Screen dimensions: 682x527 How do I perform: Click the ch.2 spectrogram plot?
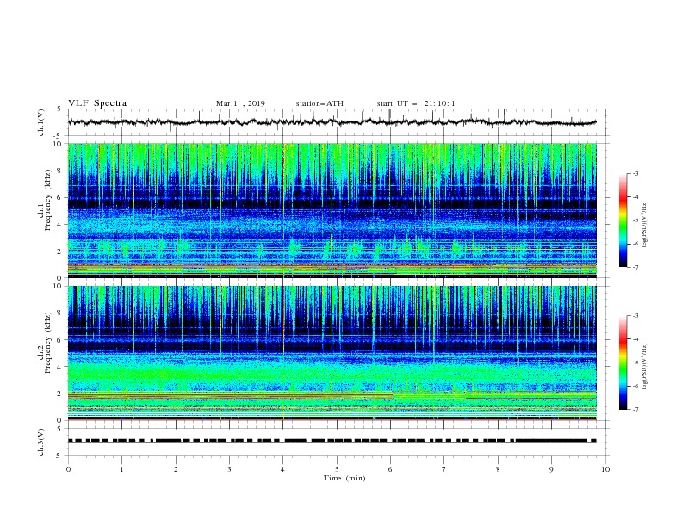pos(332,353)
